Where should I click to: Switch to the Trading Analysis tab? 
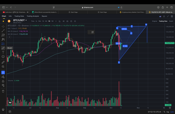33,16
